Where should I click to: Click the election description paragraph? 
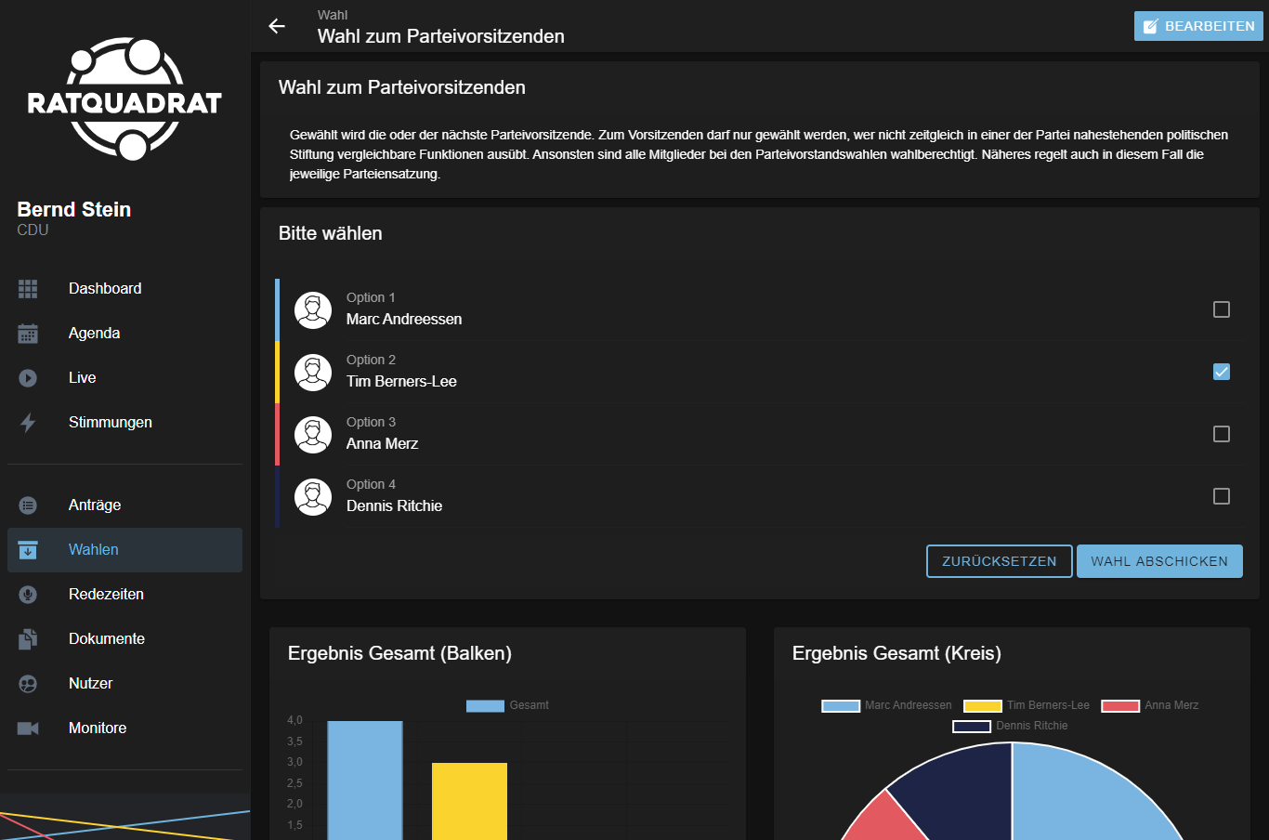tap(759, 154)
